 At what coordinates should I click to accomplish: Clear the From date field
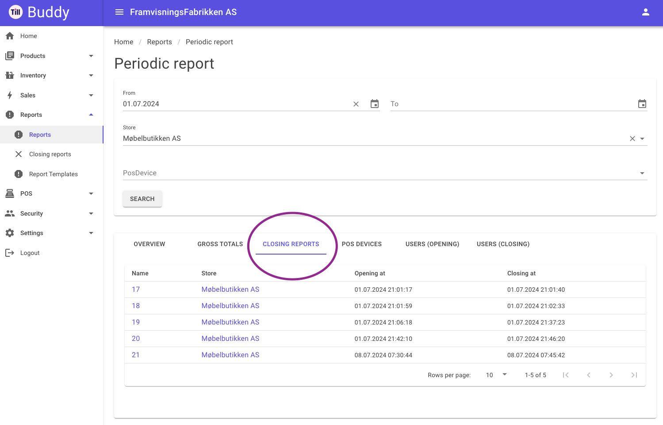tap(356, 104)
